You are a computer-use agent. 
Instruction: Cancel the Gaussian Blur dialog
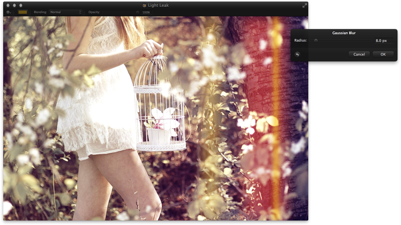(x=359, y=54)
